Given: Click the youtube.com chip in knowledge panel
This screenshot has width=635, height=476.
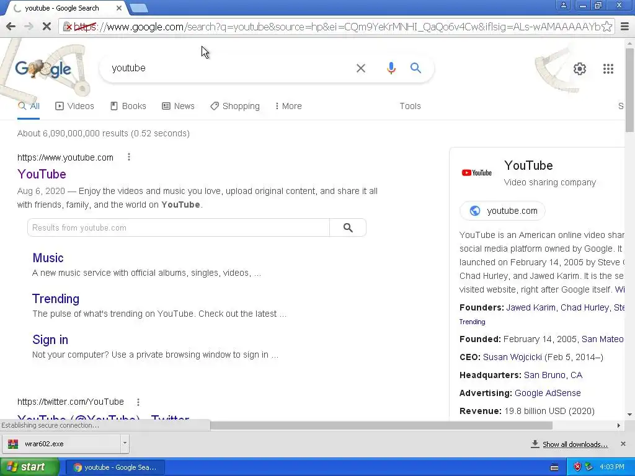Looking at the screenshot, I should coord(502,211).
